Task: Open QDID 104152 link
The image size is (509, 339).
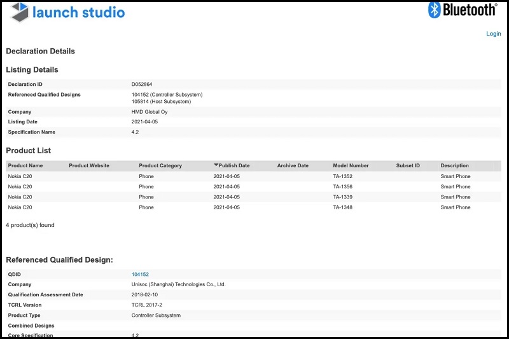Action: [140, 275]
